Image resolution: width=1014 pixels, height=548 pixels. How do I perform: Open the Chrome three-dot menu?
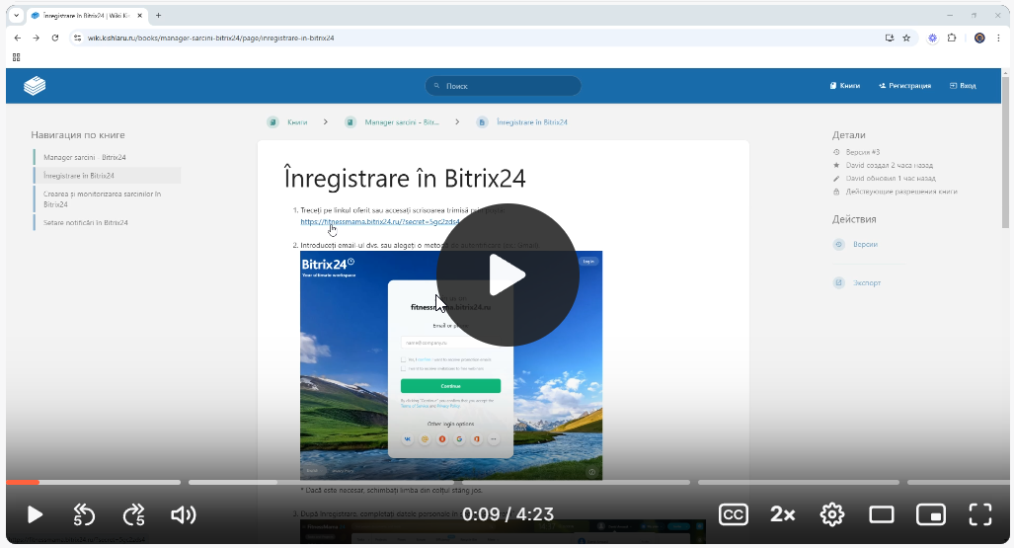coord(998,39)
